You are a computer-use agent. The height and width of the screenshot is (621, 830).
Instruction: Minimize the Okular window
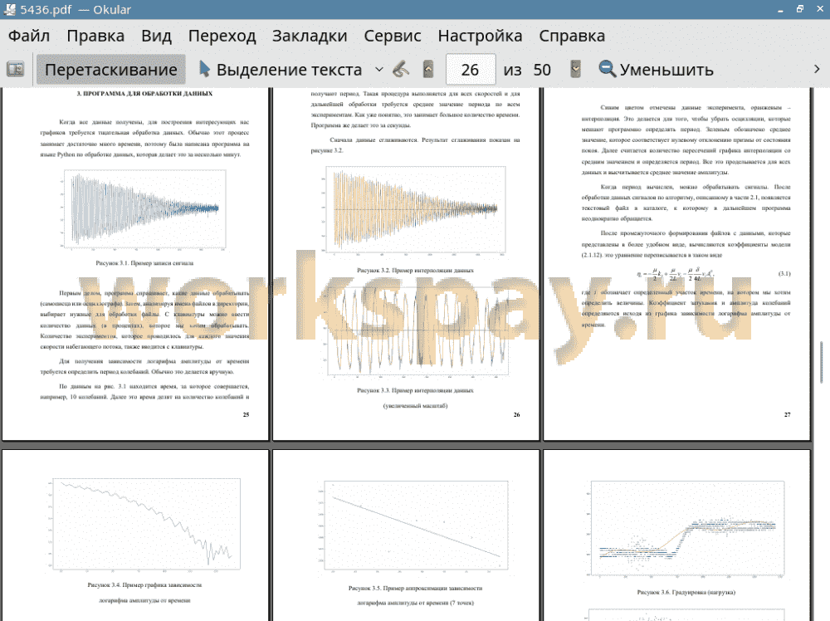(x=780, y=9)
